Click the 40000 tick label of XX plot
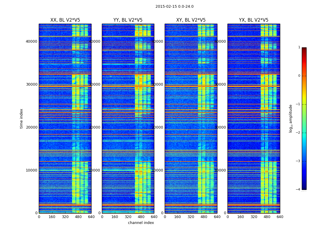This screenshot has height=237, width=311. [x=31, y=41]
